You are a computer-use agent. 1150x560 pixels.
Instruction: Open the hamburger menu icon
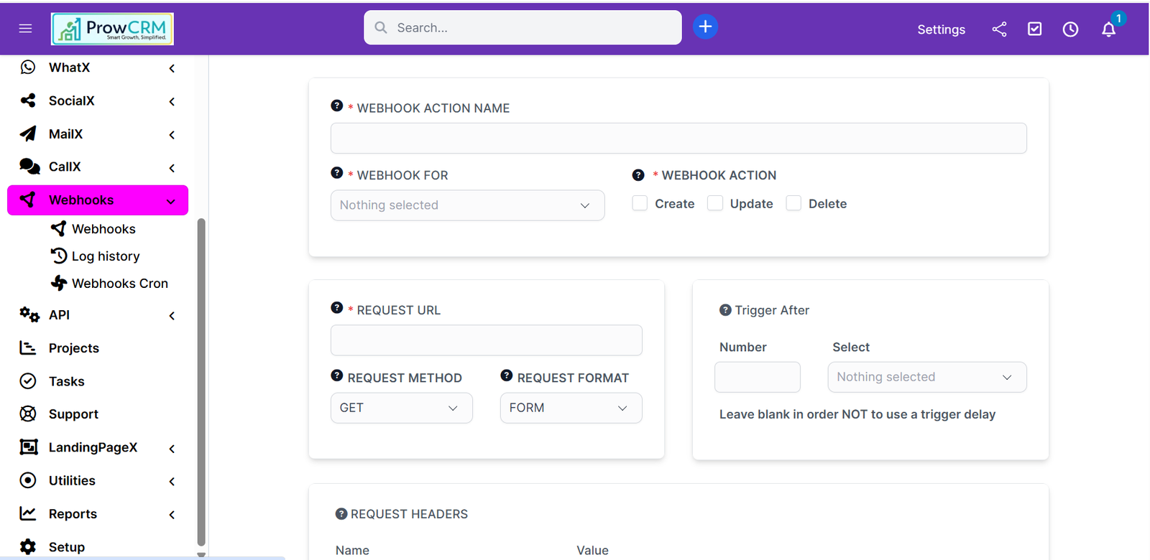tap(25, 29)
